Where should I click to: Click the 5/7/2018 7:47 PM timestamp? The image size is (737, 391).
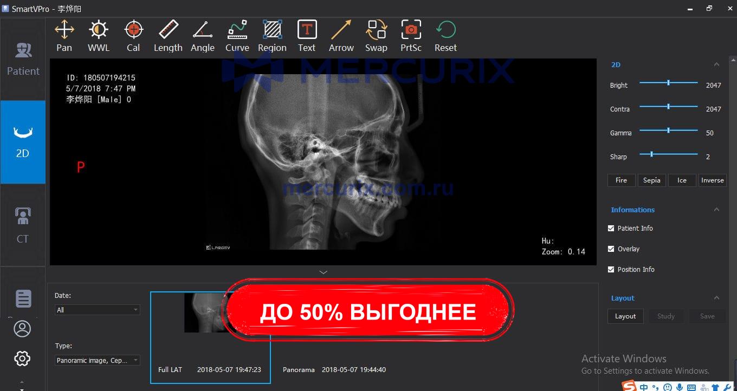(x=101, y=88)
